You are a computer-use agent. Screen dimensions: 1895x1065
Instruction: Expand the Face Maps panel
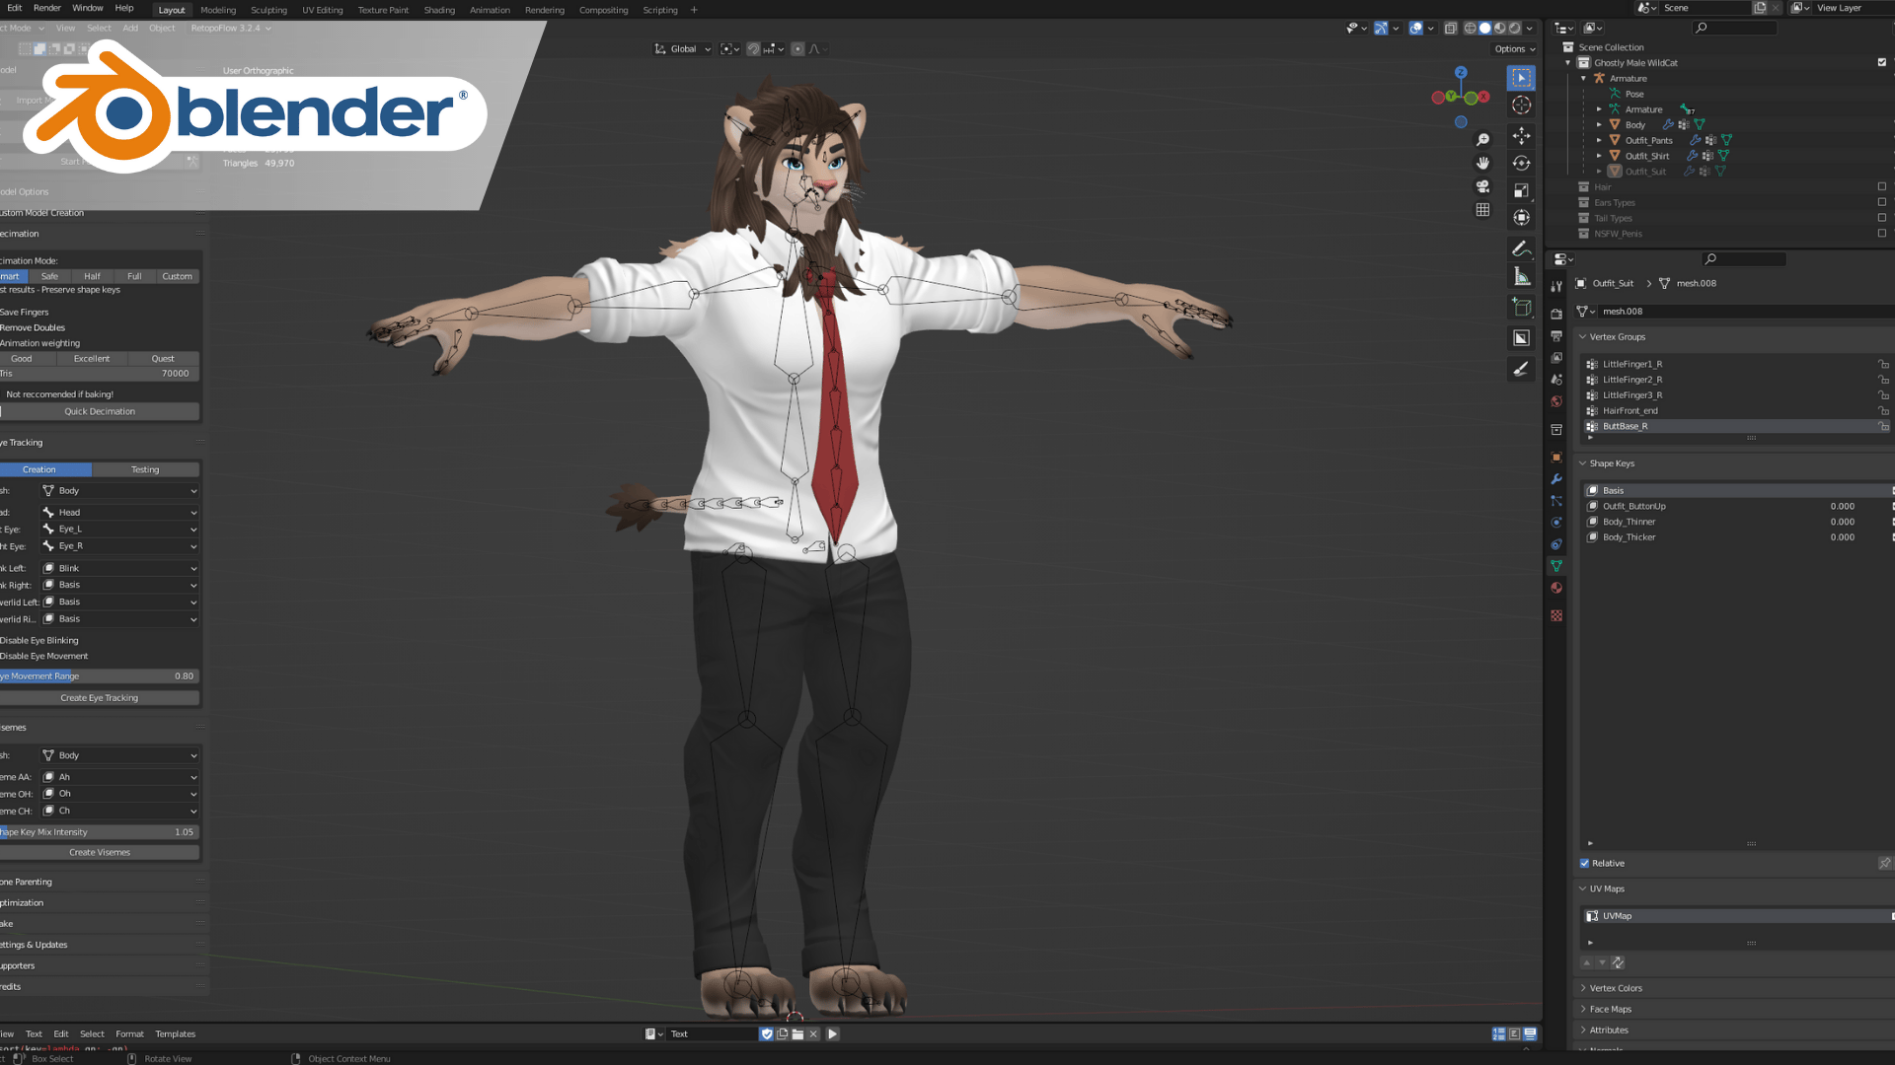(x=1583, y=1010)
